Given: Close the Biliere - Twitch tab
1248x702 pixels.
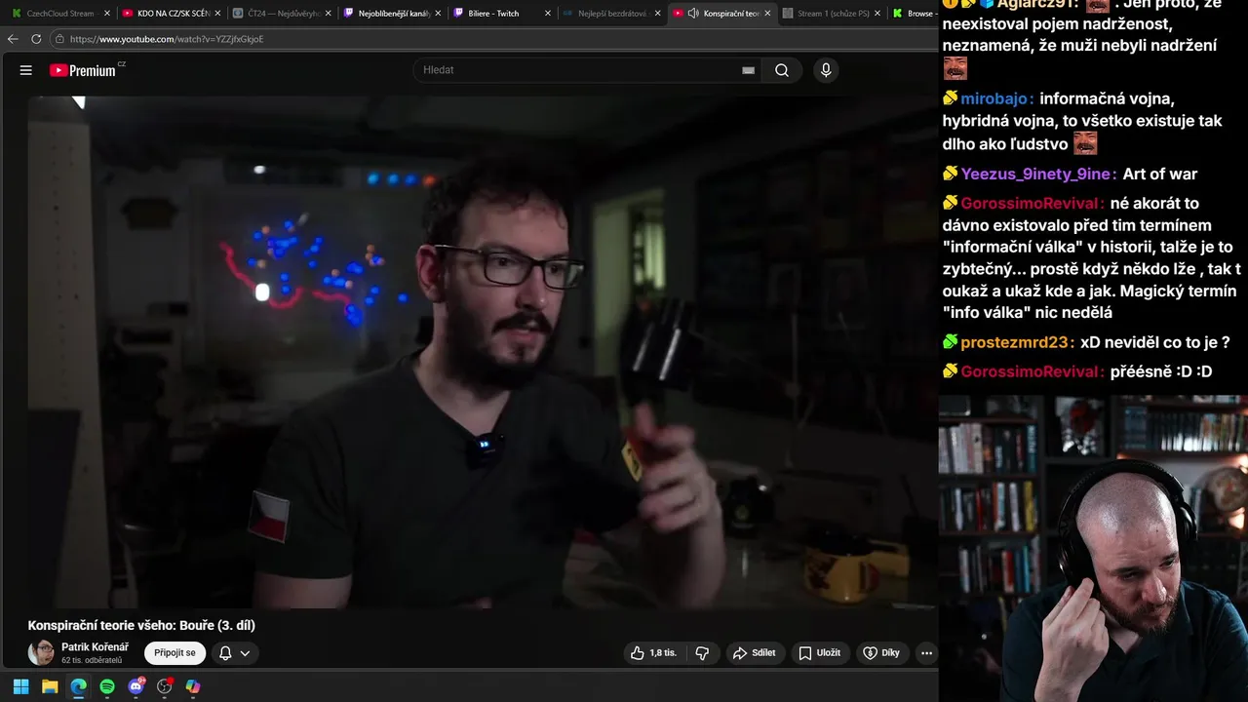Looking at the screenshot, I should coord(548,14).
